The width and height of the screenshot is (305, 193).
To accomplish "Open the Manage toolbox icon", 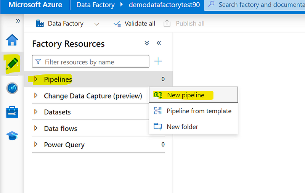I will click(12, 112).
